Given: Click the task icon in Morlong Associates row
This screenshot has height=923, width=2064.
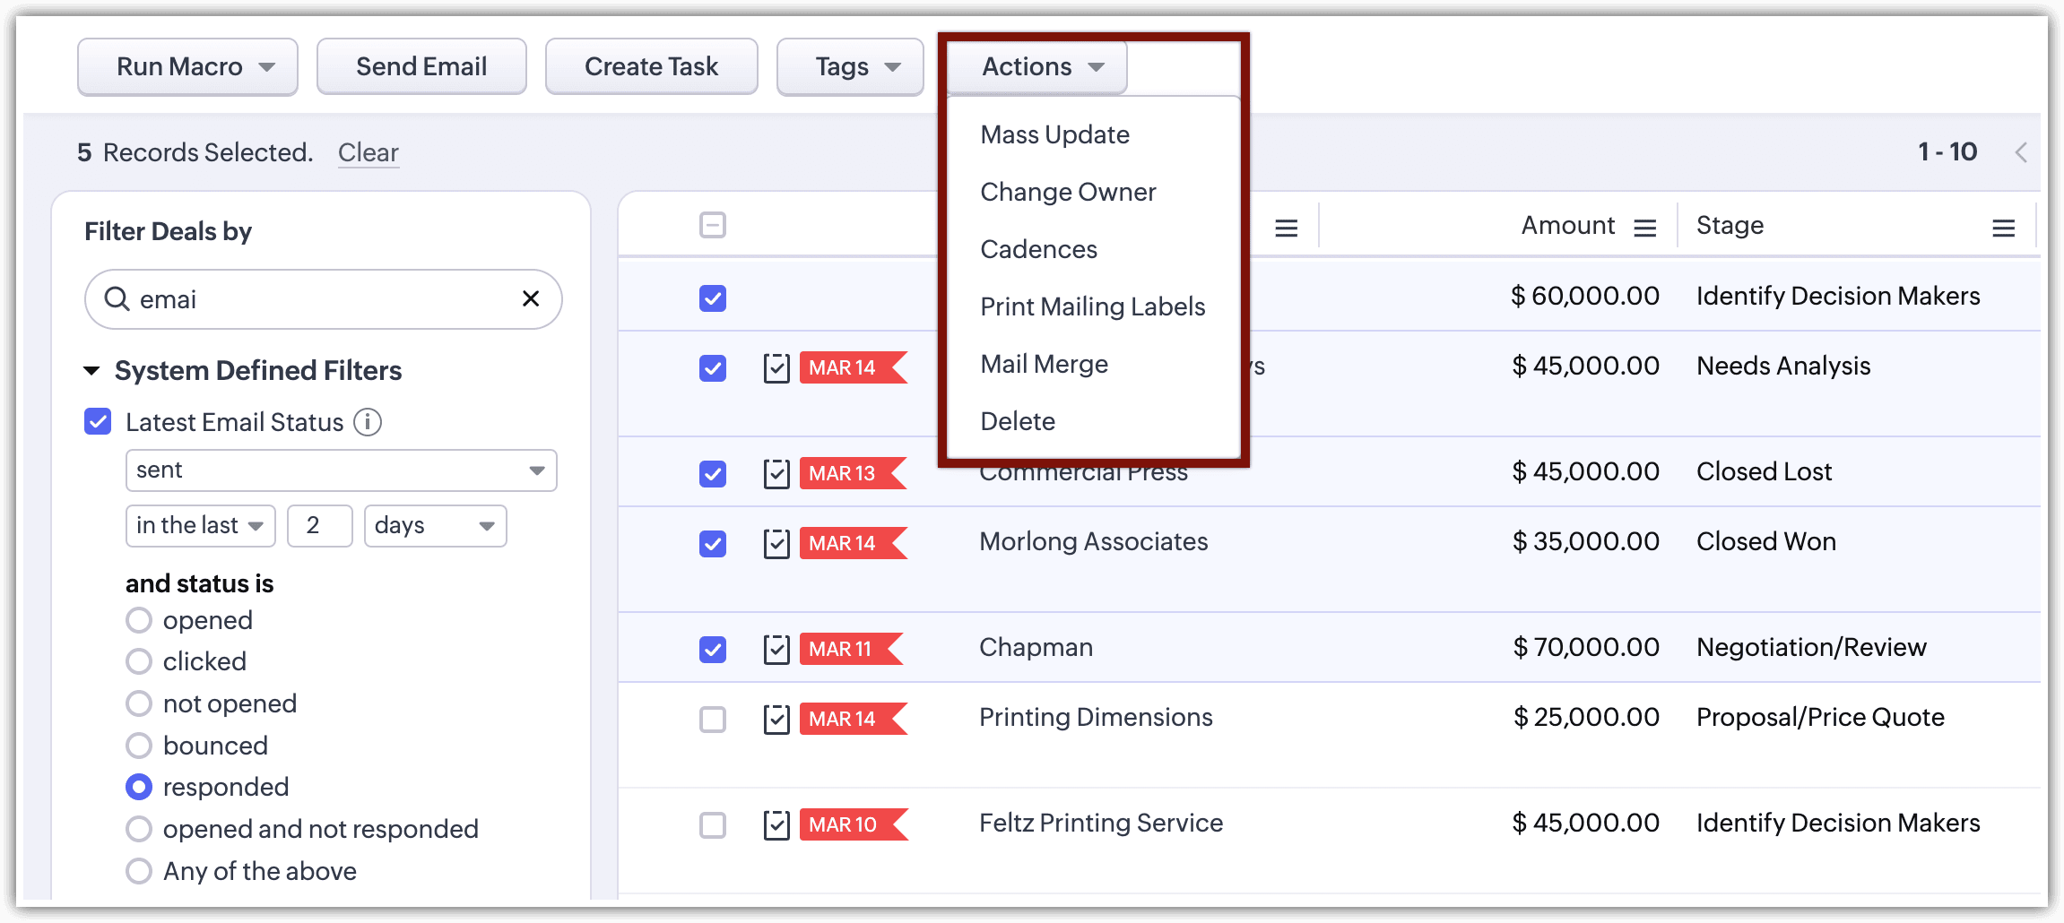Looking at the screenshot, I should click(x=776, y=543).
